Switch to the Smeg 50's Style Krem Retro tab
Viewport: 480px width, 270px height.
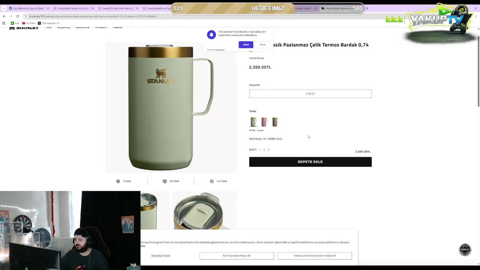point(118,8)
